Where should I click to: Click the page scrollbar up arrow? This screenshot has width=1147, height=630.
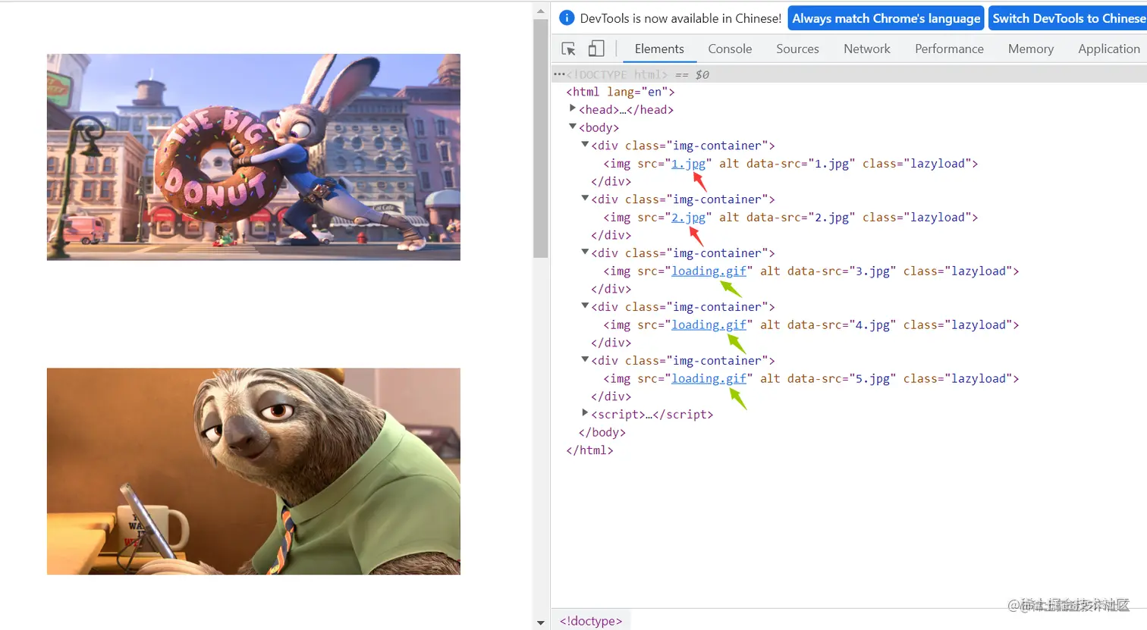coord(540,11)
